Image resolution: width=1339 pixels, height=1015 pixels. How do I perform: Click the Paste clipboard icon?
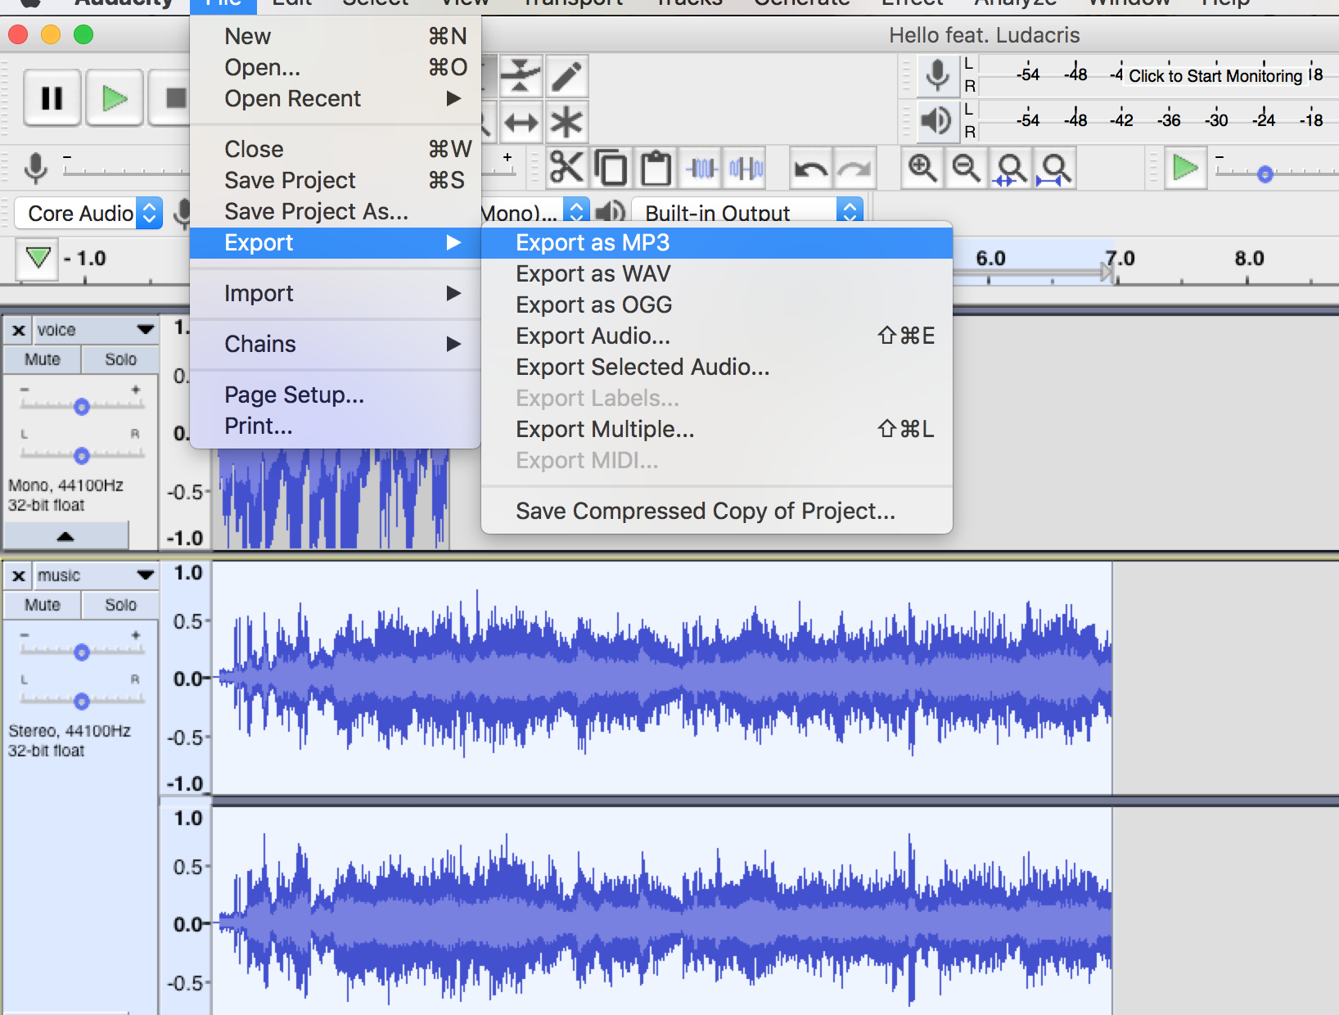656,169
